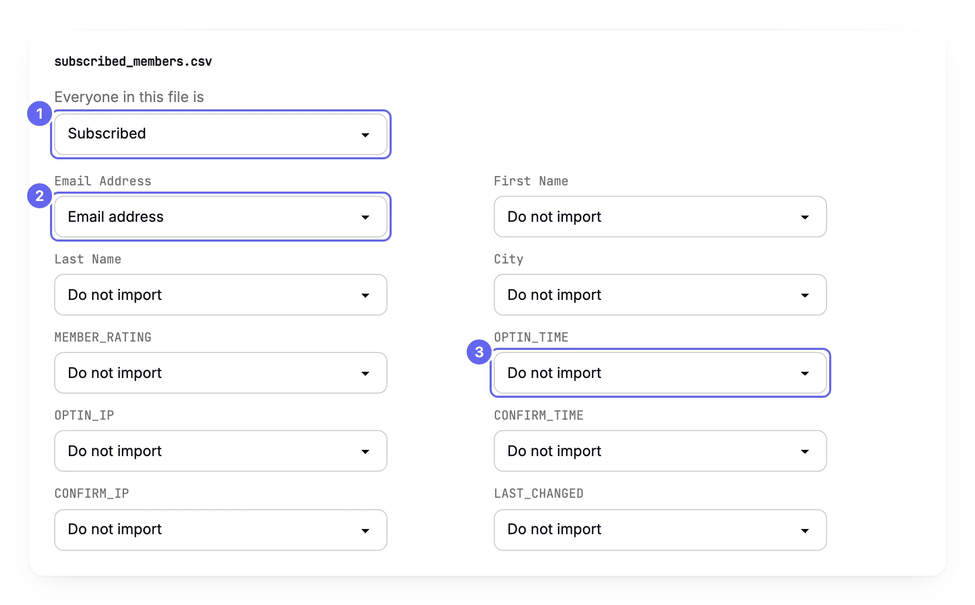
Task: Open the LAST_CHANGED mapping dropdown
Action: pyautogui.click(x=660, y=530)
